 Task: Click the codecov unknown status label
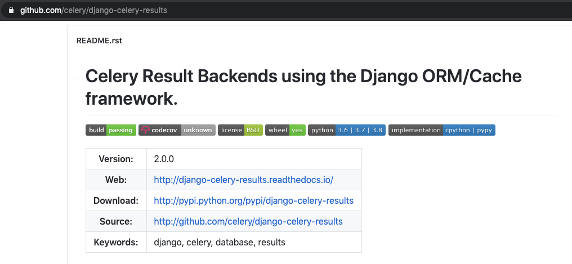click(x=198, y=130)
